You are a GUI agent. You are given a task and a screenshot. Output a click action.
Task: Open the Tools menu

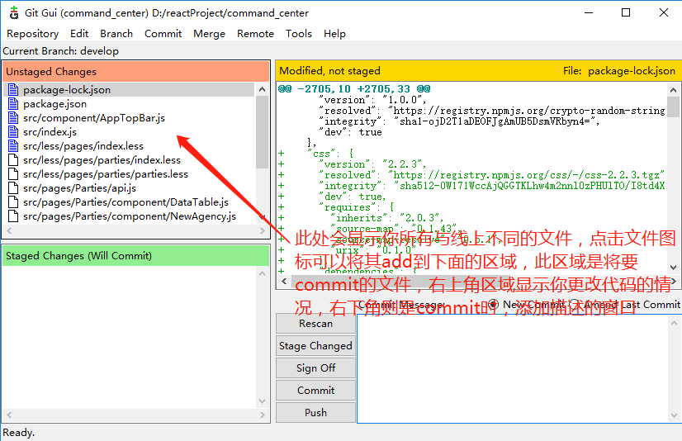click(298, 34)
